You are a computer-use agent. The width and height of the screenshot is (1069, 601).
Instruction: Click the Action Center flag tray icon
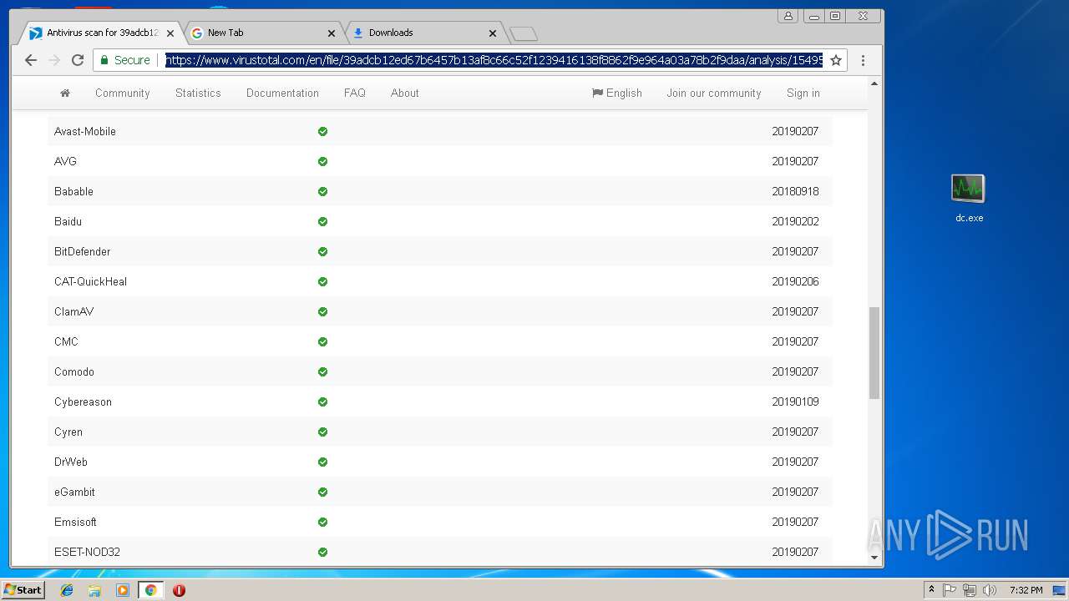950,590
